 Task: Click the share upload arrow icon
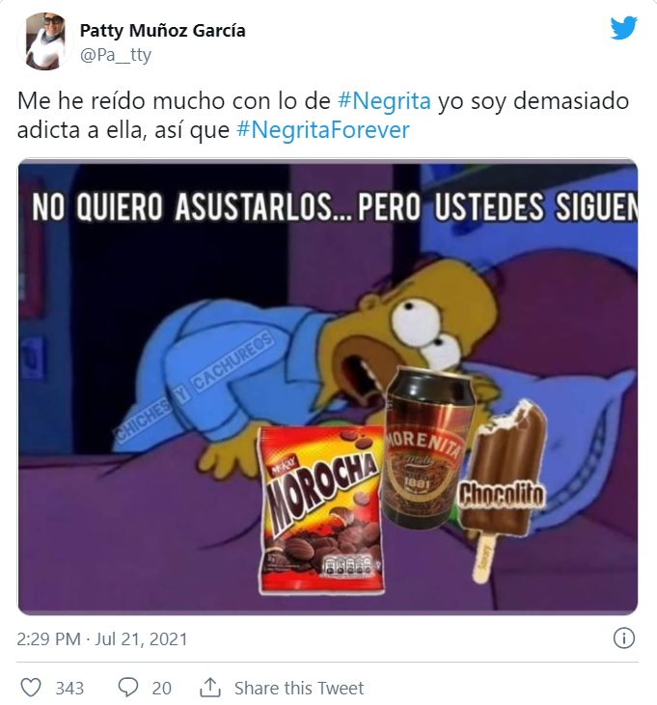click(210, 687)
